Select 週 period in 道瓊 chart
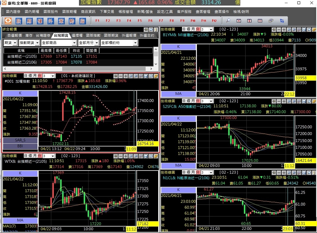The height and width of the screenshot is (233, 317). (189, 29)
